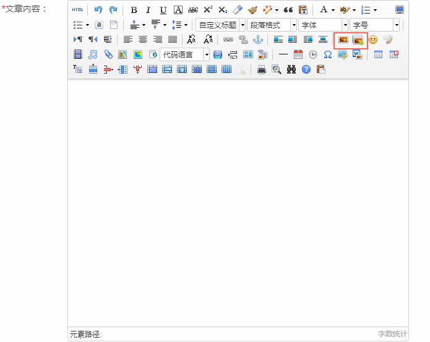
Task: Click the insert table icon
Action: coord(378,54)
